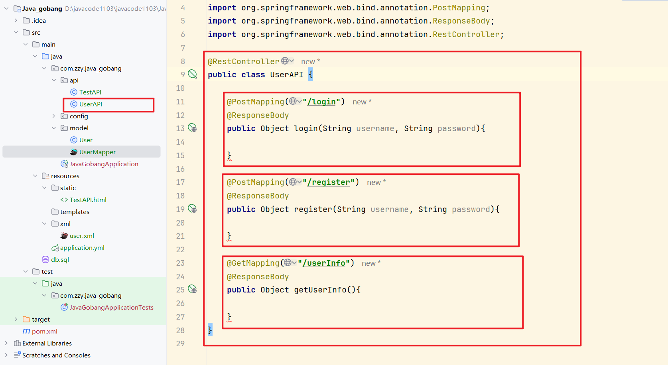Click the RestController import name
668x365 pixels.
click(x=466, y=34)
